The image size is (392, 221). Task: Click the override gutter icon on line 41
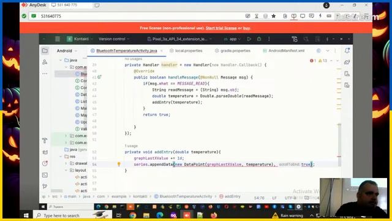[99, 77]
